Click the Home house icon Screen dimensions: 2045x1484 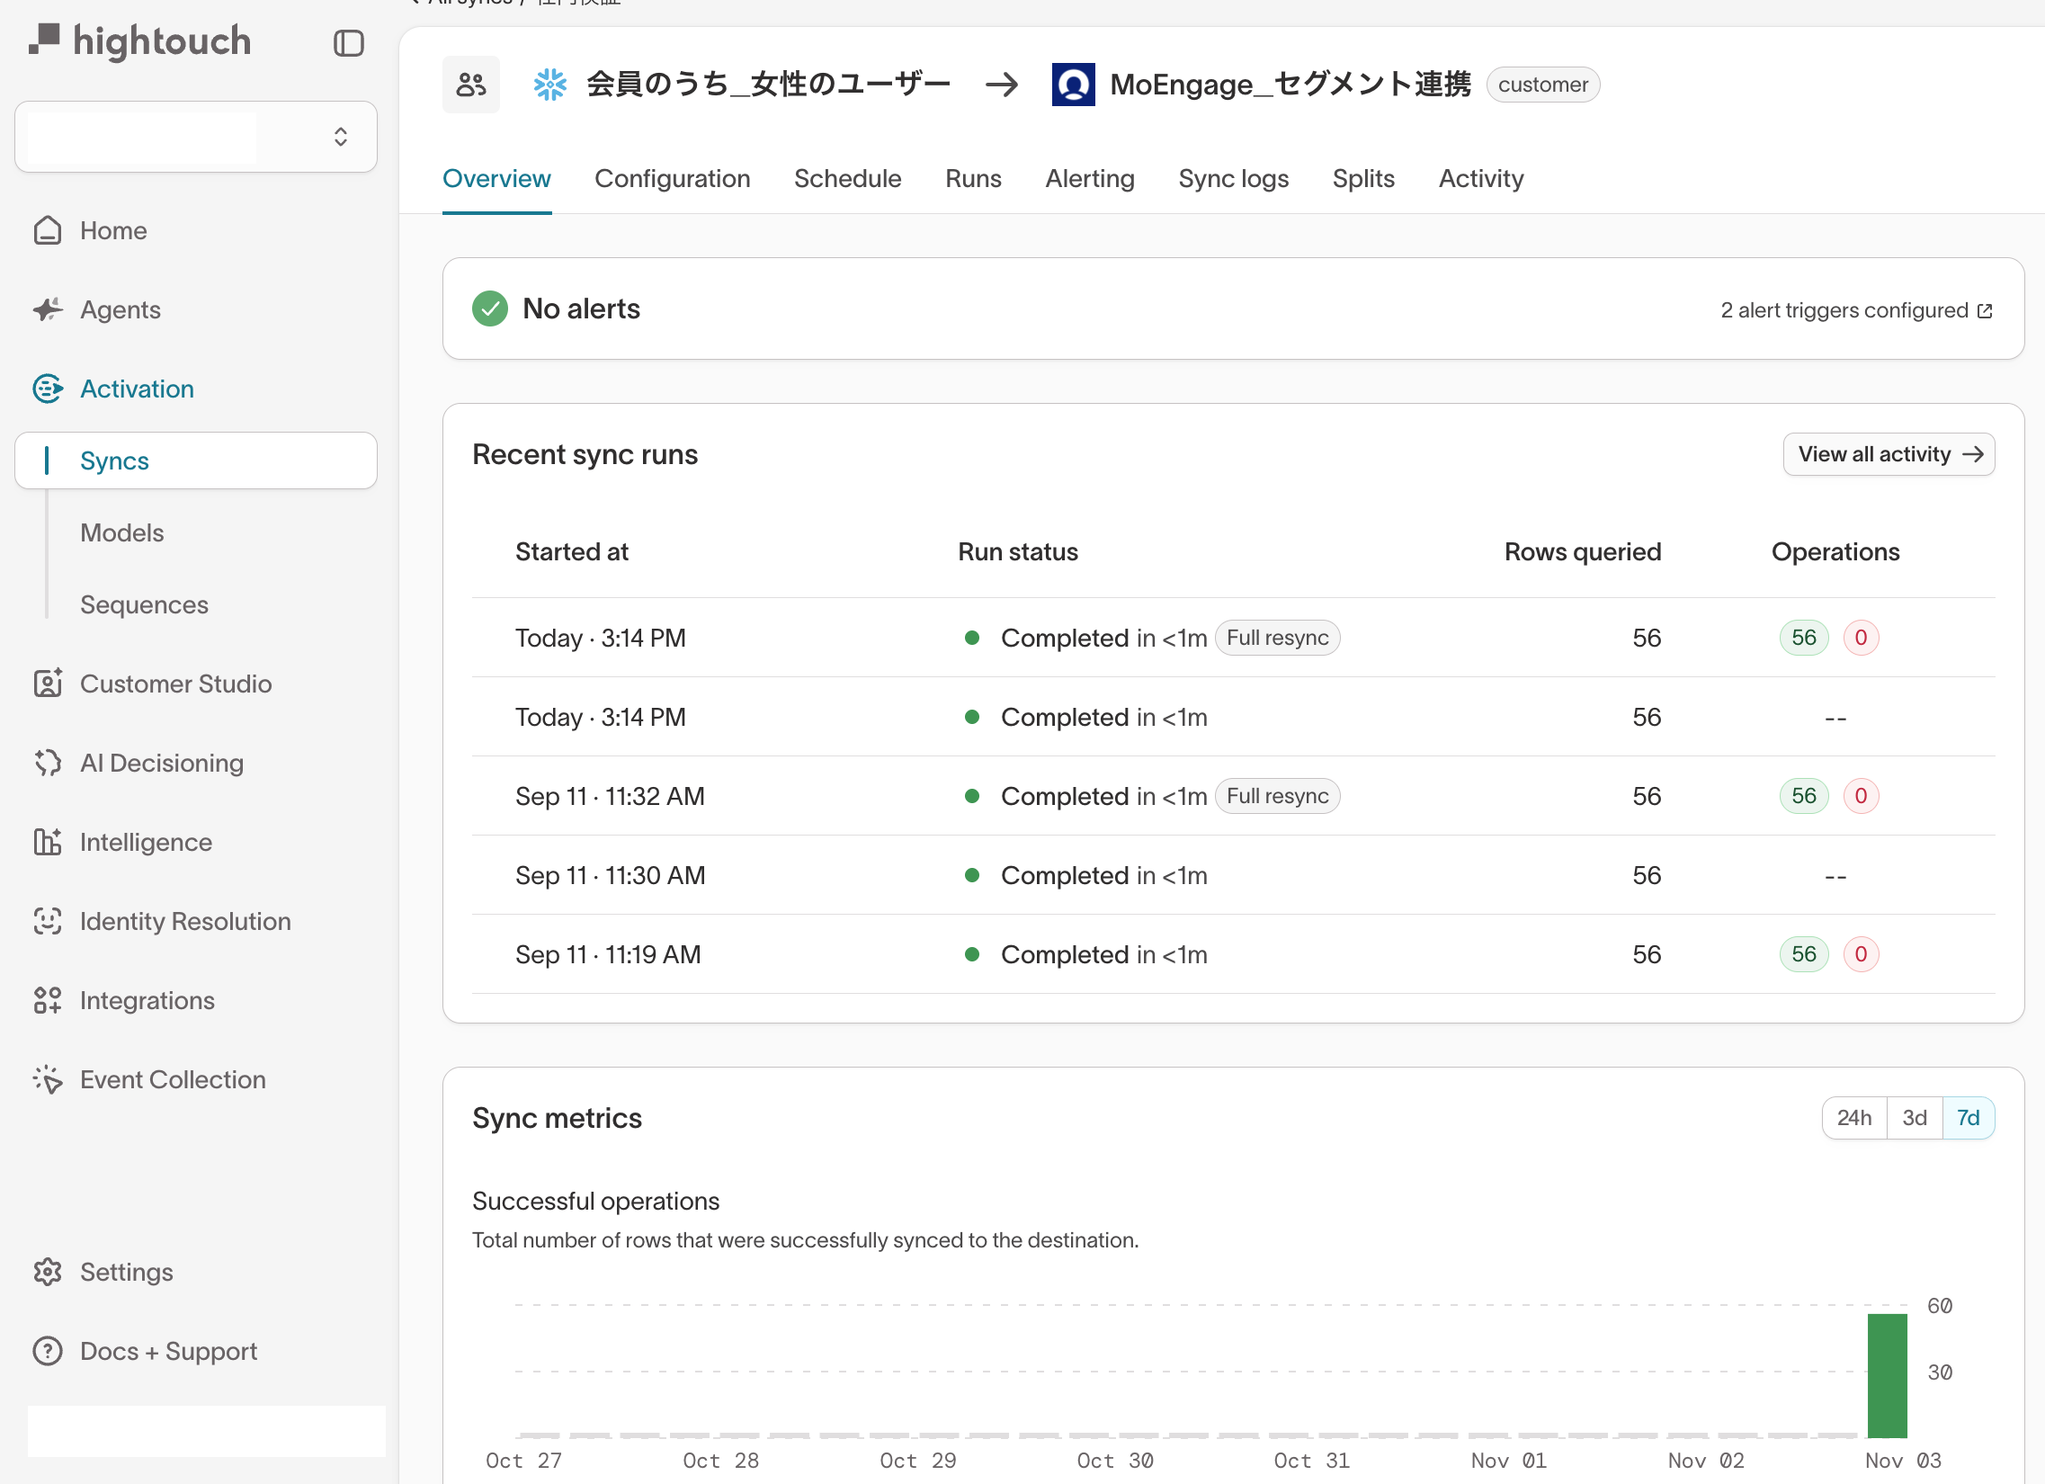click(47, 231)
